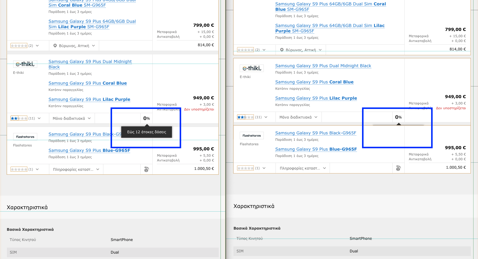This screenshot has width=478, height=259.
Task: Open 64GB/6GB Lilac Purple SM-G965F link, left pane
Action: 92,24
